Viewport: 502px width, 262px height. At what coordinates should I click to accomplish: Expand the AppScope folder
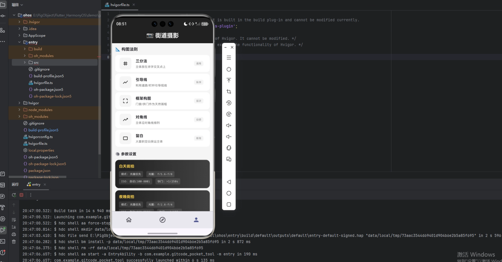[19, 35]
